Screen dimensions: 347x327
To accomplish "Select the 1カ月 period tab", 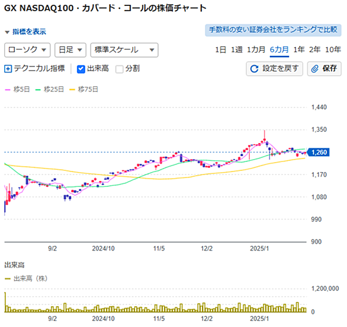I will pos(256,49).
